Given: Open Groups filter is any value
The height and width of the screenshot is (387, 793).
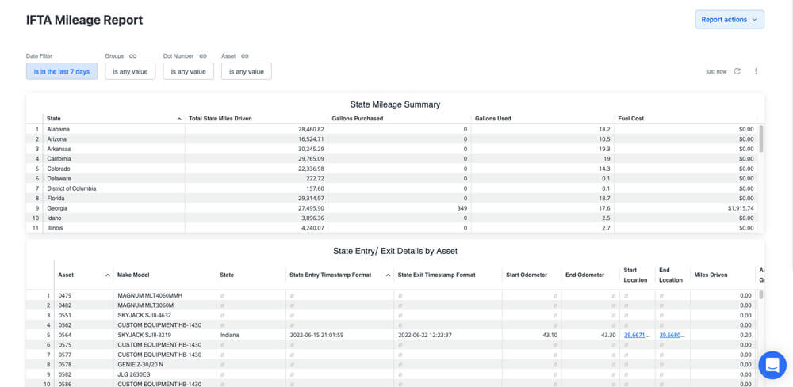Looking at the screenshot, I should (131, 72).
